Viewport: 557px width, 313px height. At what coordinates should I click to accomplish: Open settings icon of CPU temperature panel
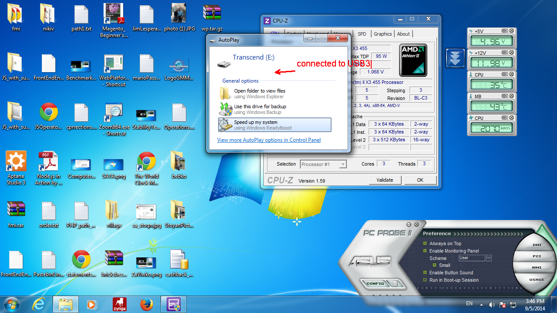[505, 74]
